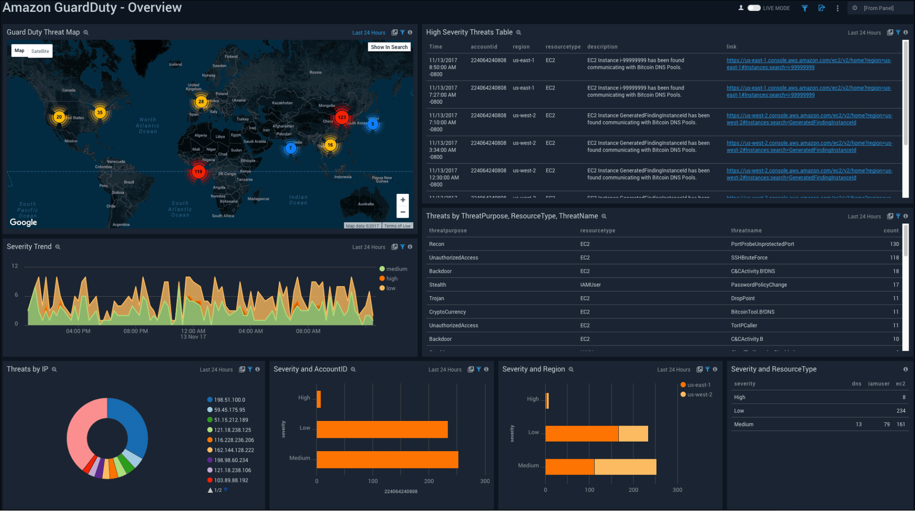
Task: Click the 123 threat cluster over China
Action: click(342, 117)
